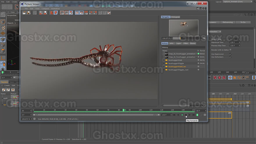256x144 pixels.
Task: Clear the Picture Viewer history via toolbar icon
Action: tap(41, 13)
